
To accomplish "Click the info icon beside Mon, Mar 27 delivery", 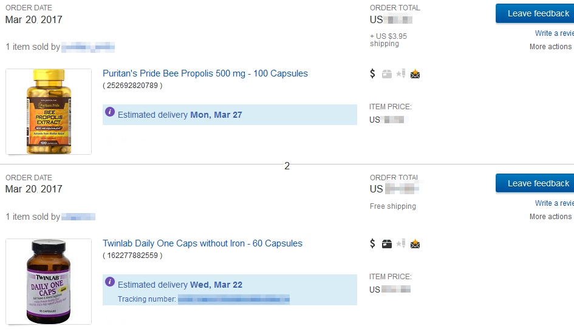I will point(110,112).
